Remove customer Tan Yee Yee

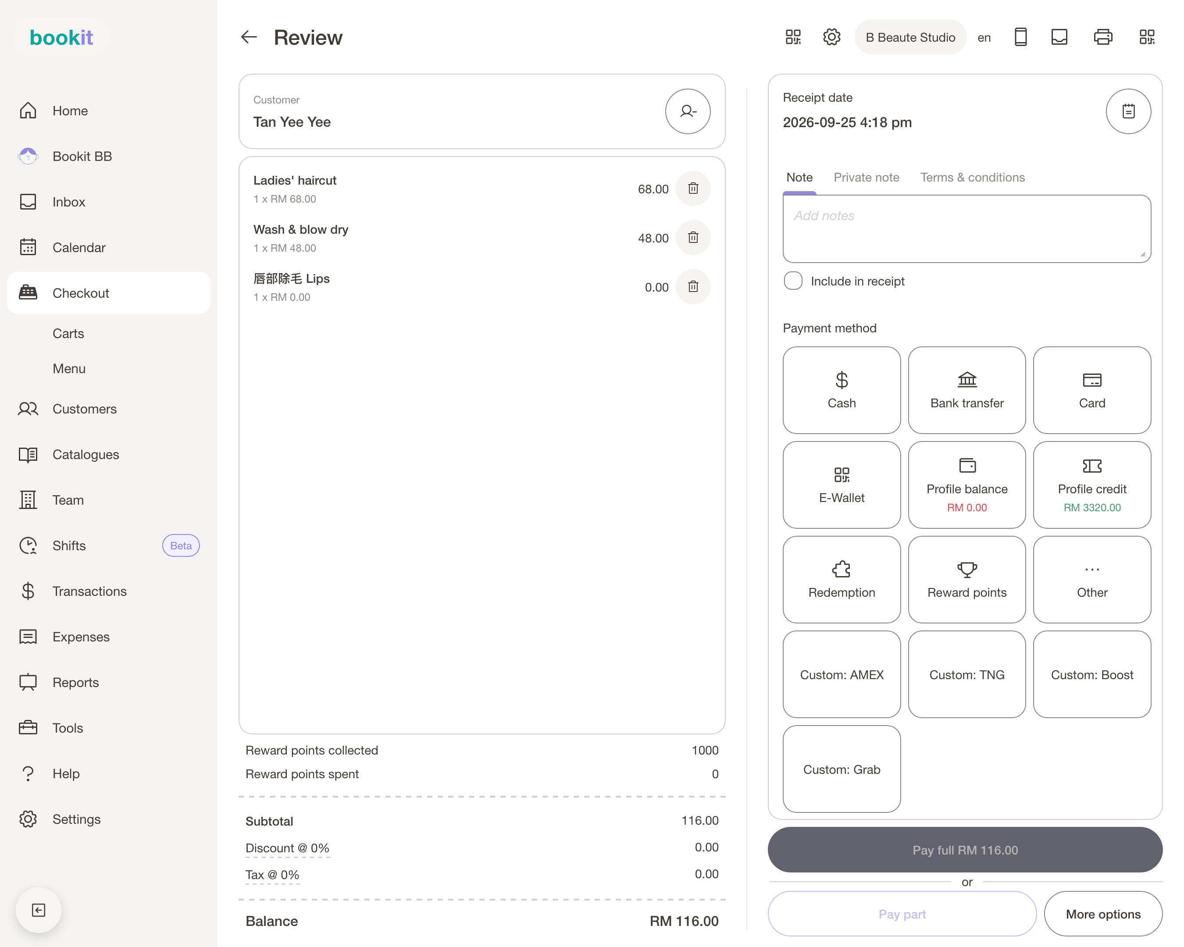point(688,111)
